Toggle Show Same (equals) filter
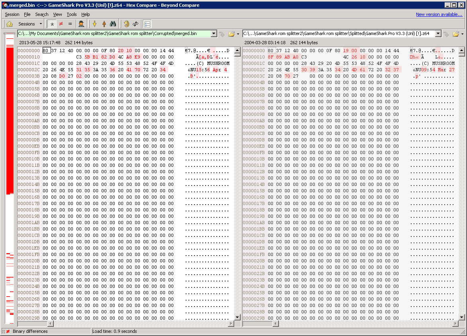467x336 pixels. coord(70,24)
